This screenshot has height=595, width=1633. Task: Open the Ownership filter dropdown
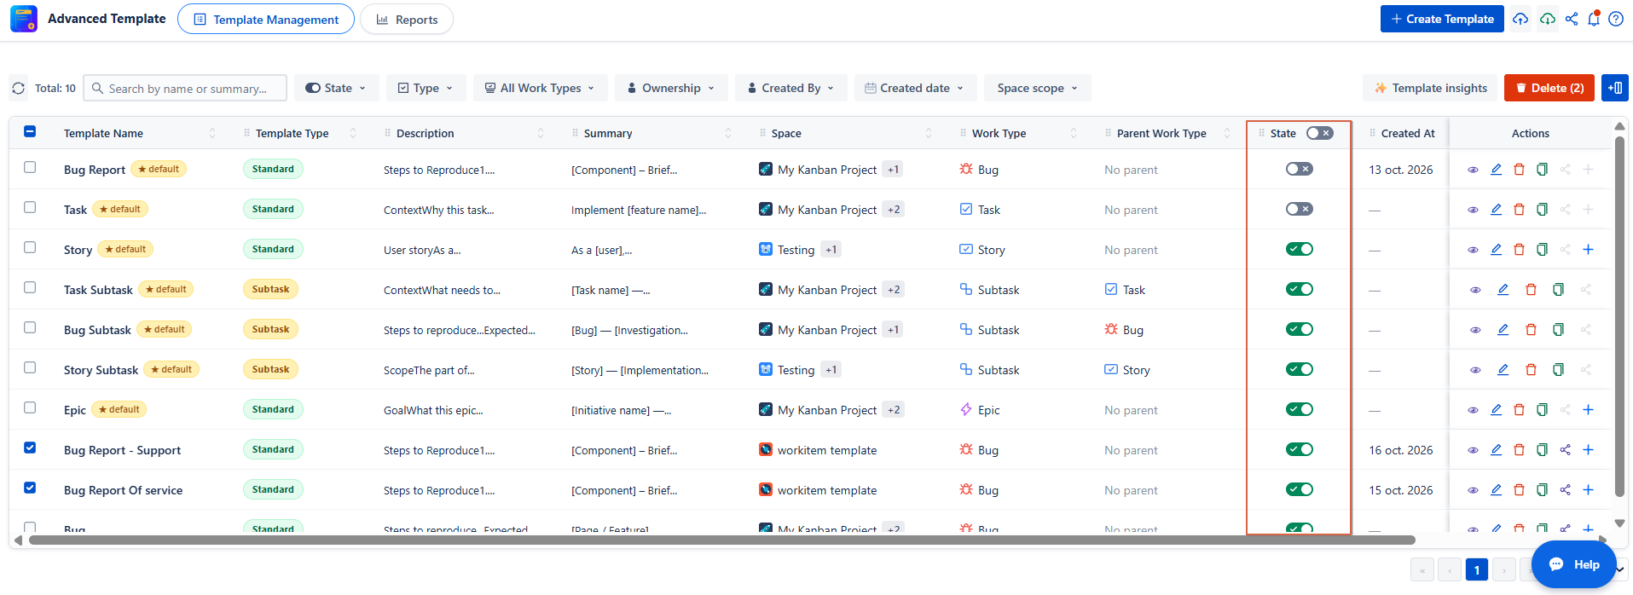[x=671, y=88]
